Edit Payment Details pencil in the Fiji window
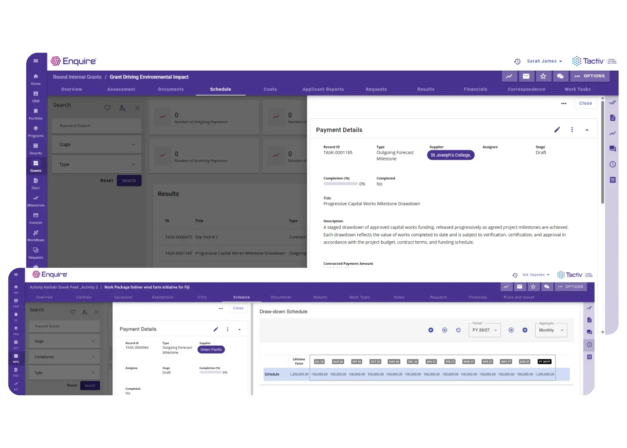Viewport: 627px width, 448px height. (216, 329)
